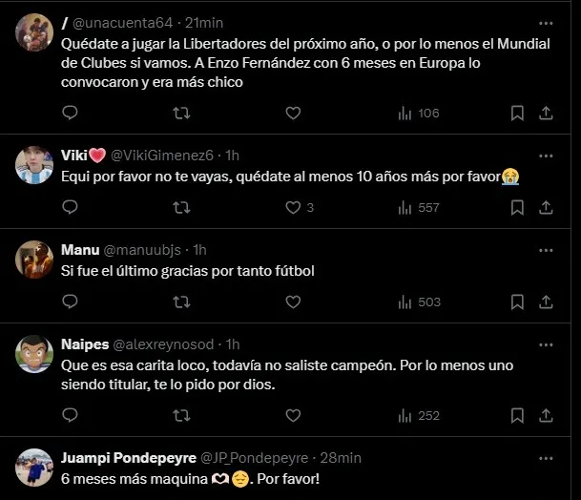Like the Naipes tweet
Viewport: 581px width, 500px height.
coord(293,415)
